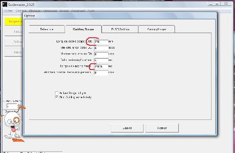235x153 pixels.
Task: Toggle the Start Guiding immediately checkbox
Action: click(57, 97)
